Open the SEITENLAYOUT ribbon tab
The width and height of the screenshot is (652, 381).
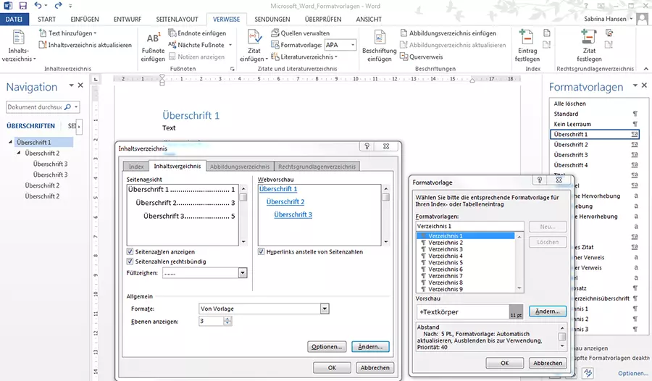click(177, 20)
